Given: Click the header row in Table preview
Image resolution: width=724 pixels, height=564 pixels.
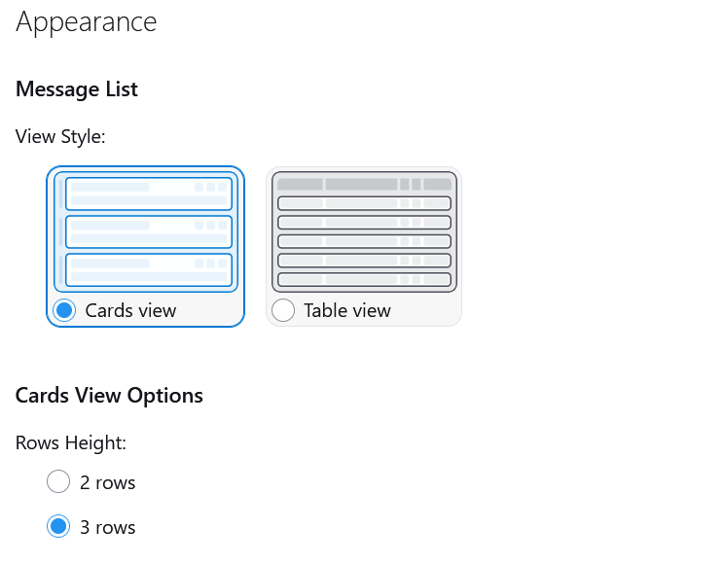Looking at the screenshot, I should coord(364,184).
